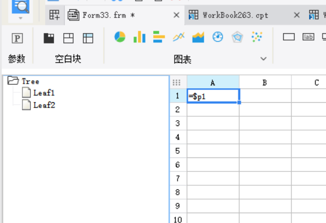Screen dimensions: 326x223
Task: Select the solid black blank block icon
Action: pyautogui.click(x=49, y=38)
